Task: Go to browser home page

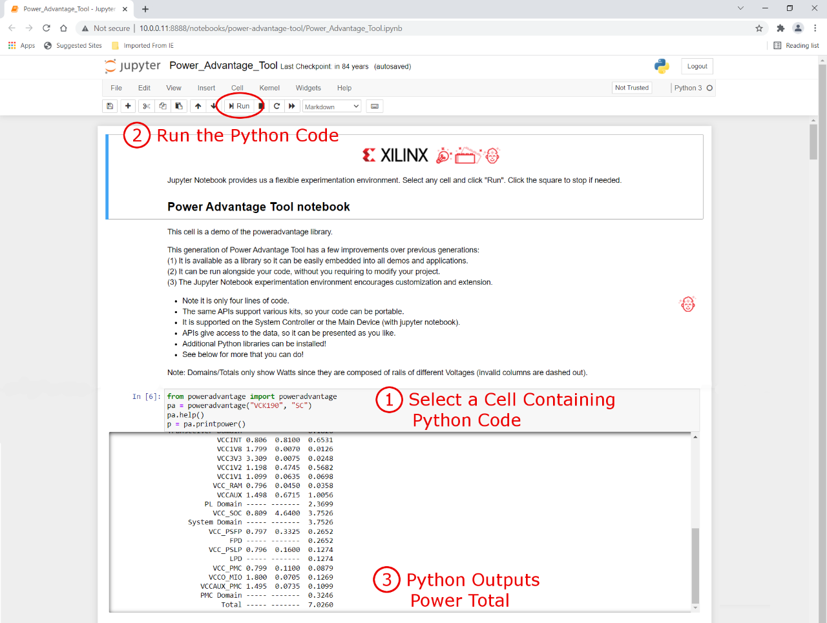Action: click(x=63, y=28)
